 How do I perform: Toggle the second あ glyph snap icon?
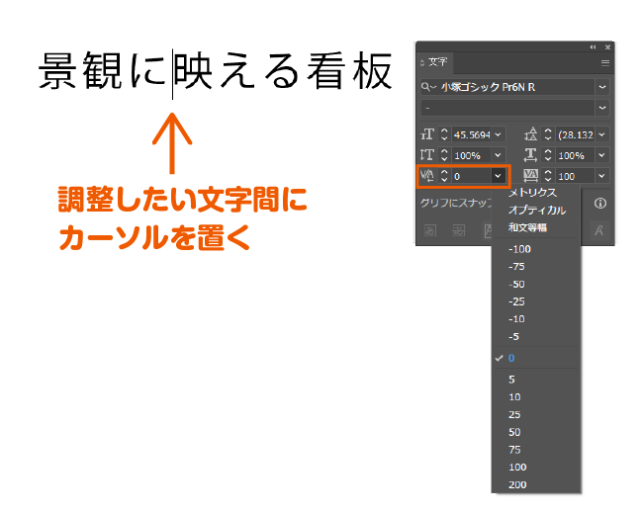tap(459, 230)
